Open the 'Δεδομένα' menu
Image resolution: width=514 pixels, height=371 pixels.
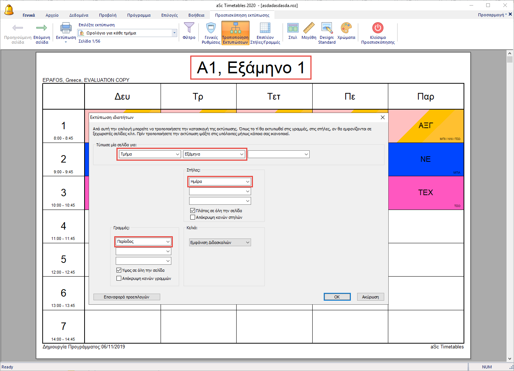click(x=79, y=15)
